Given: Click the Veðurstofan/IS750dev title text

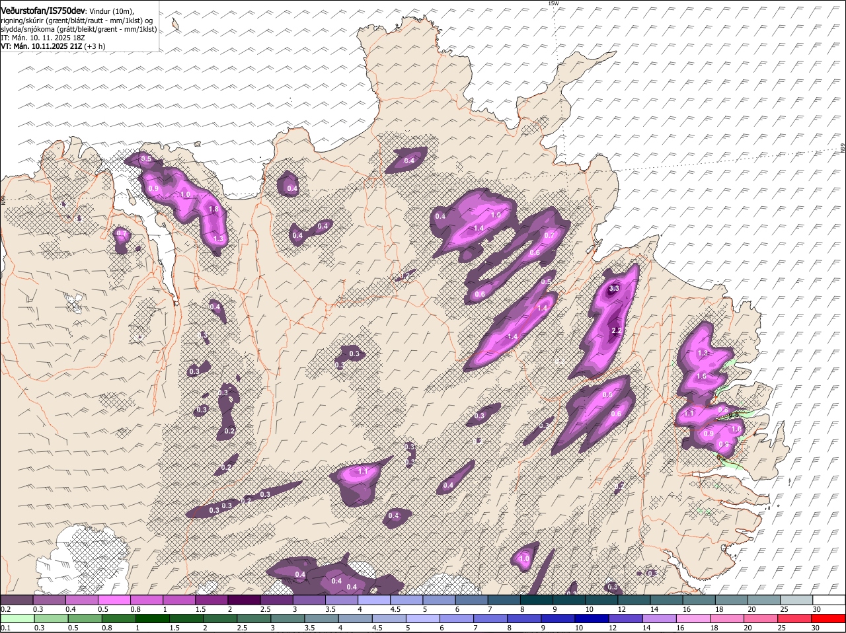Looking at the screenshot, I should pyautogui.click(x=43, y=11).
